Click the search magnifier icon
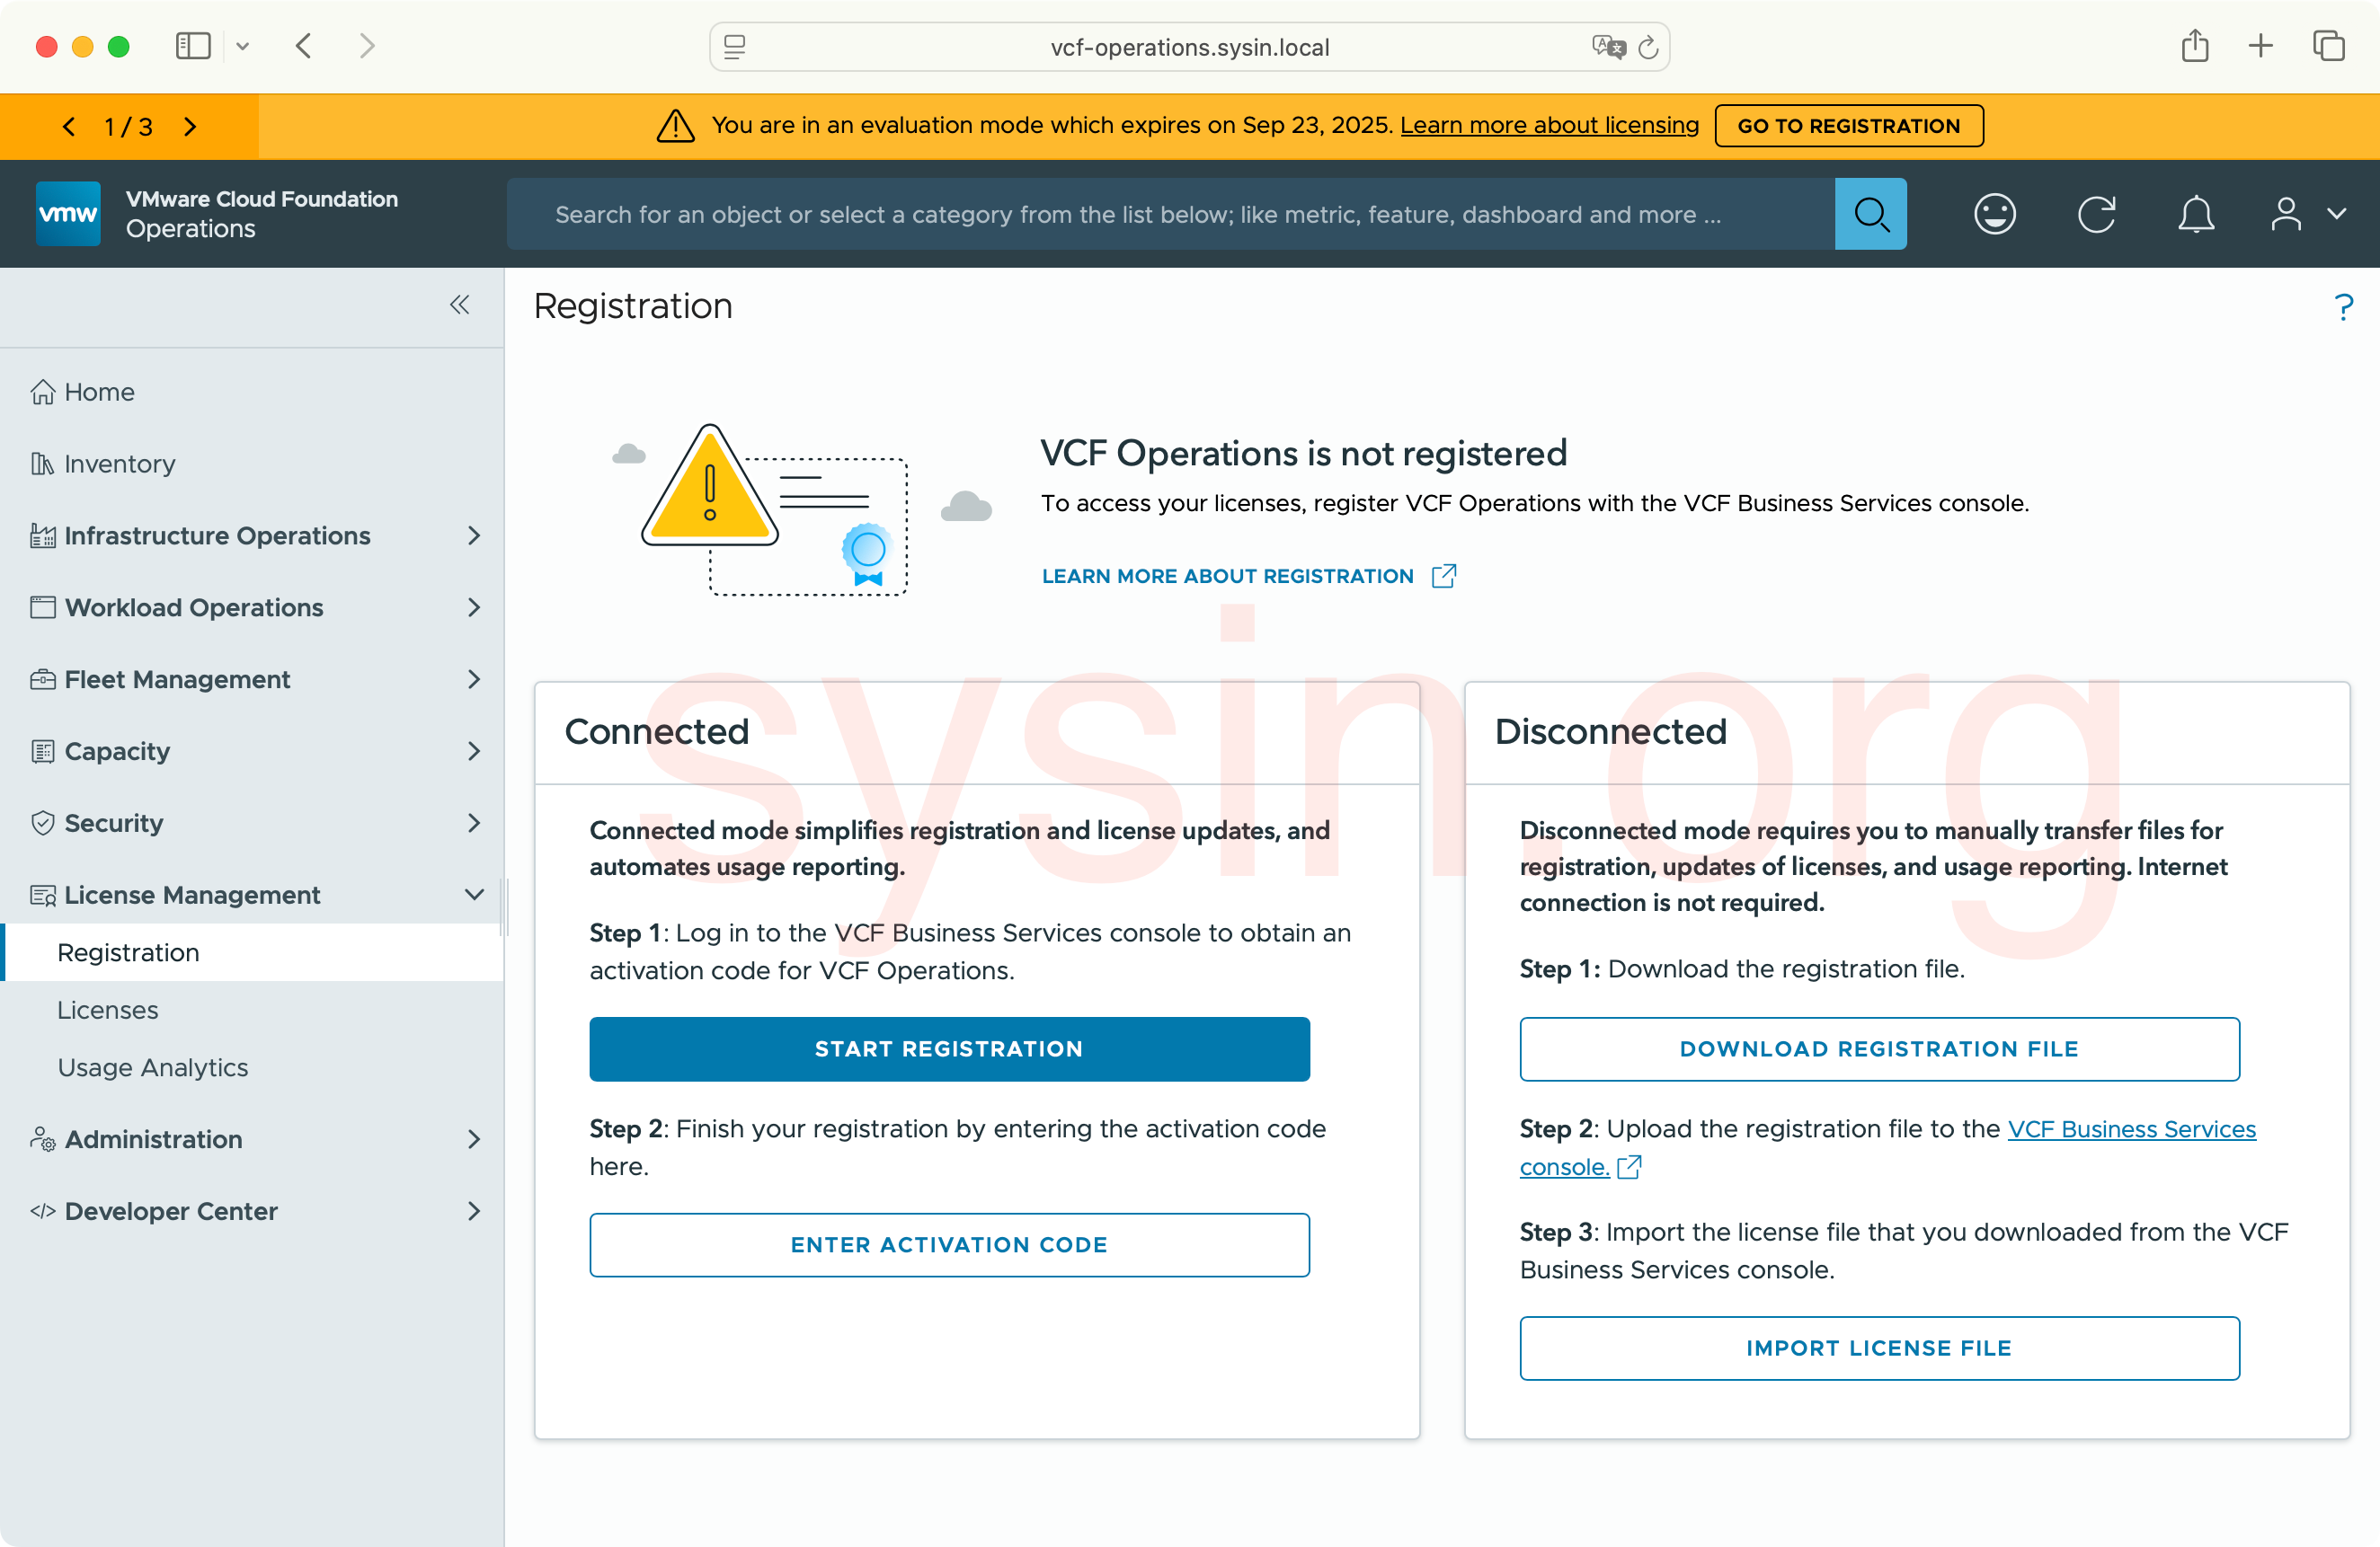Image resolution: width=2380 pixels, height=1547 pixels. [1870, 213]
